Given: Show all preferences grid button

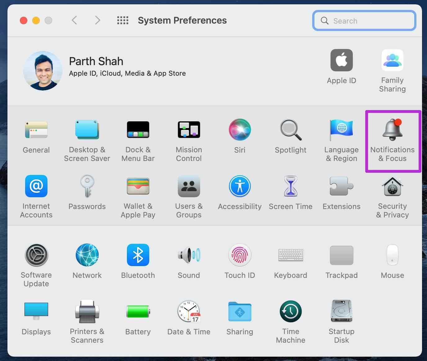Looking at the screenshot, I should [123, 20].
